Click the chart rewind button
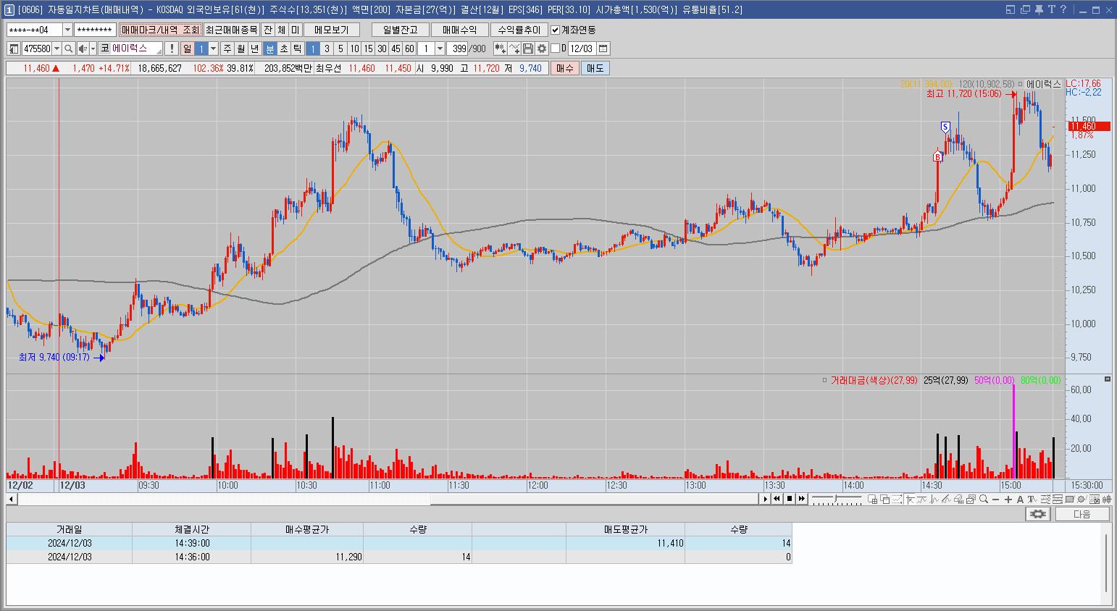This screenshot has width=1117, height=611. [777, 499]
